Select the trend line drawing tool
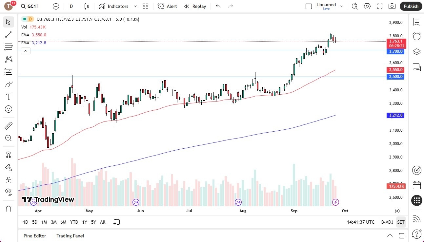The image size is (424, 242). [x=8, y=34]
